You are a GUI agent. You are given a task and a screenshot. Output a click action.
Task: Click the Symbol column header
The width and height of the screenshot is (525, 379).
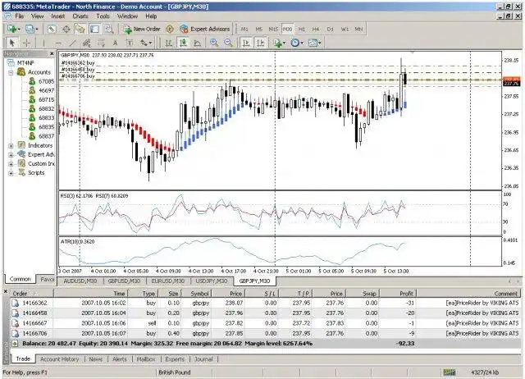[197, 294]
